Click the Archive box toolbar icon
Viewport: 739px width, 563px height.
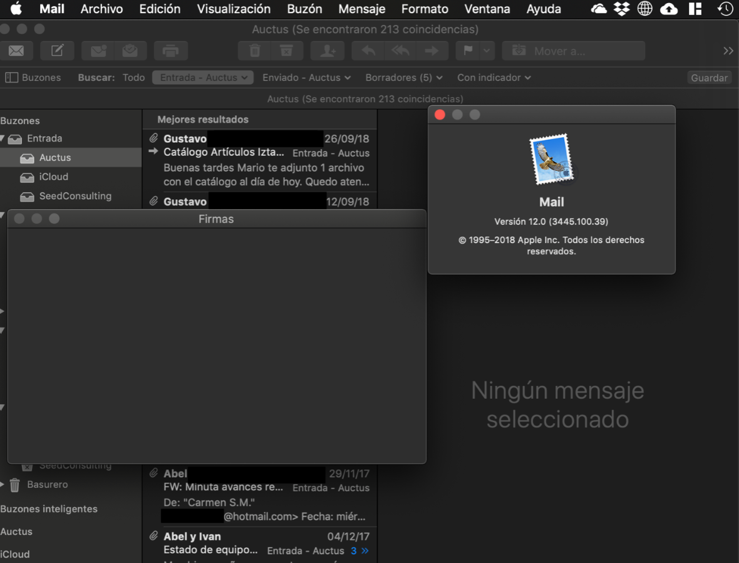pos(286,51)
